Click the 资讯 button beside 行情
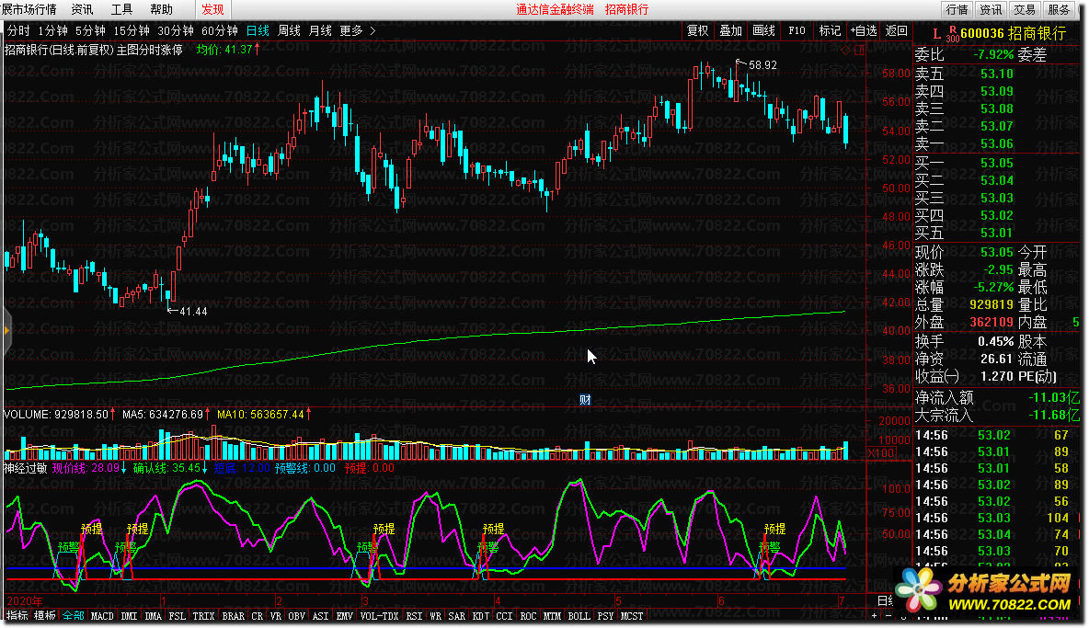1089x628 pixels. tap(991, 10)
